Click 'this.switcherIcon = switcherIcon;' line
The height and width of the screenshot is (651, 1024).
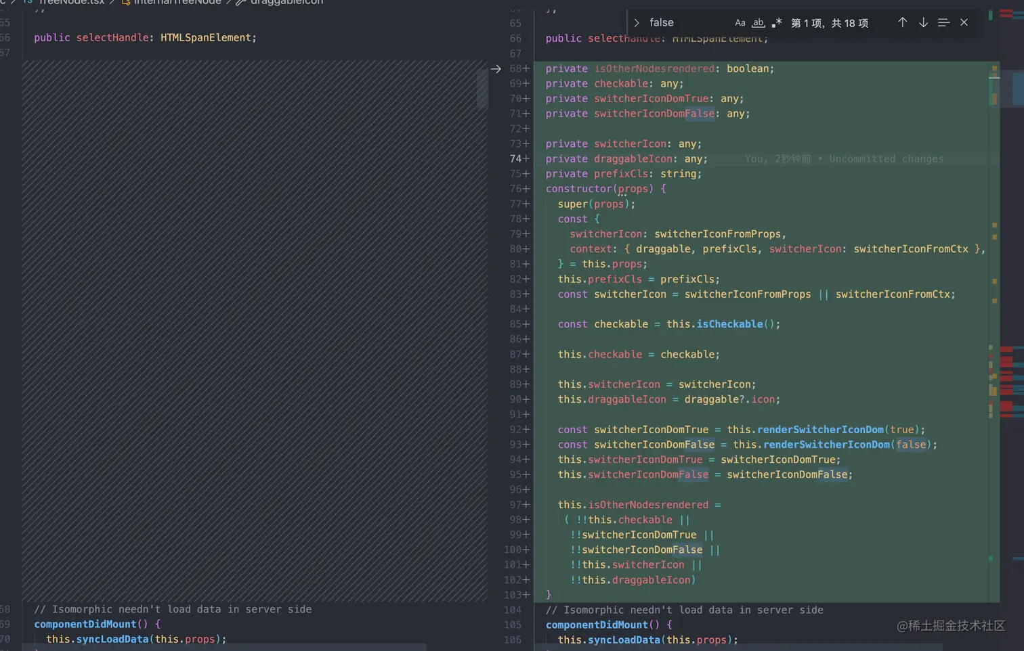click(x=657, y=384)
